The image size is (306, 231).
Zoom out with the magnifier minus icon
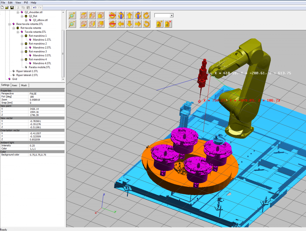point(72,24)
